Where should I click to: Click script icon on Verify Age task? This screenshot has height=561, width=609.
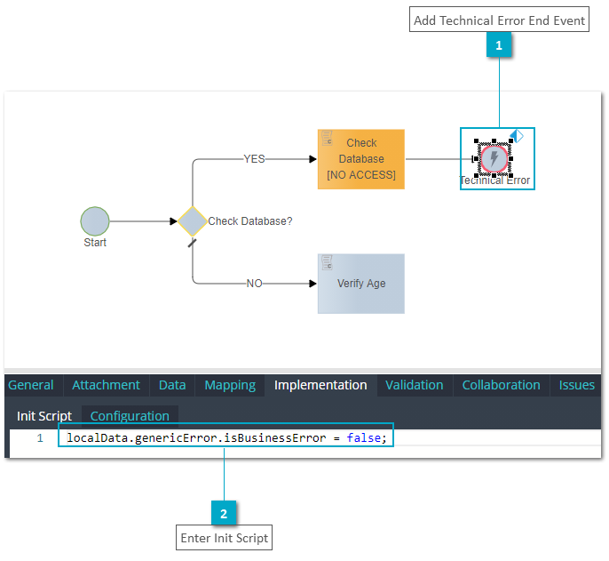327,262
